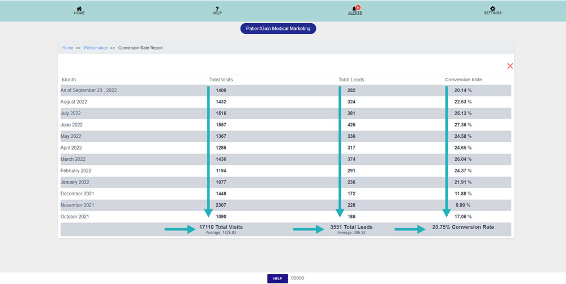Select the November 2021 row label
566x284 pixels.
[77, 205]
